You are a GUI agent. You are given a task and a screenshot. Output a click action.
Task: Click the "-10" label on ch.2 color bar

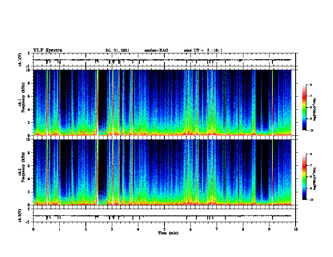311,200
